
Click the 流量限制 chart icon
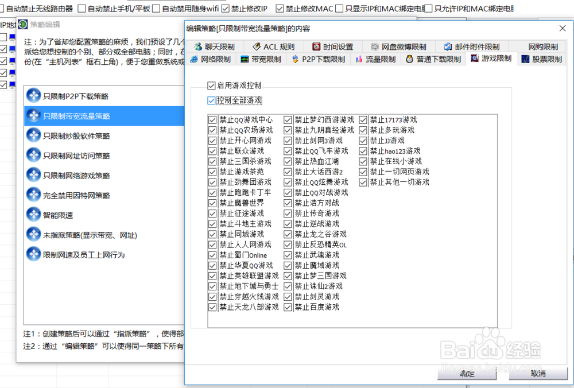359,59
